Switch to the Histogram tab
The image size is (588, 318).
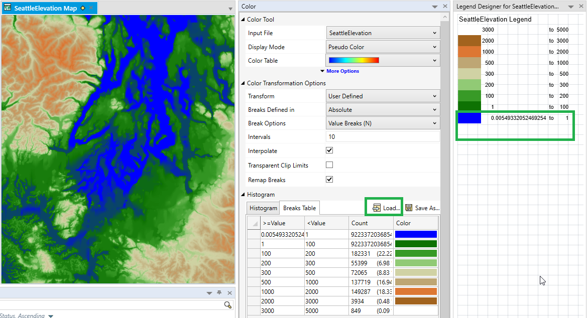click(263, 207)
